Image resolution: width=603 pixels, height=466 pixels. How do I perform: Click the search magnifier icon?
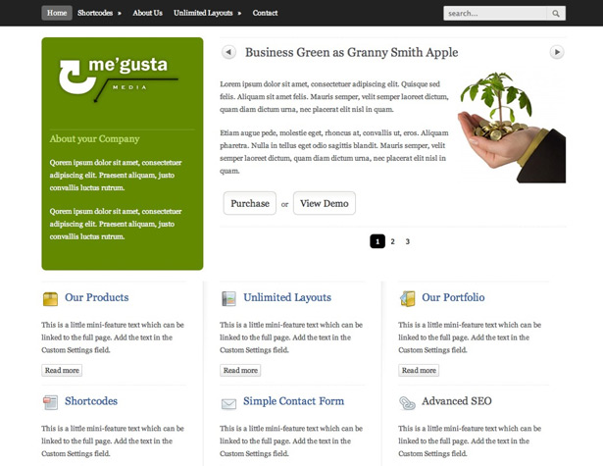click(556, 14)
